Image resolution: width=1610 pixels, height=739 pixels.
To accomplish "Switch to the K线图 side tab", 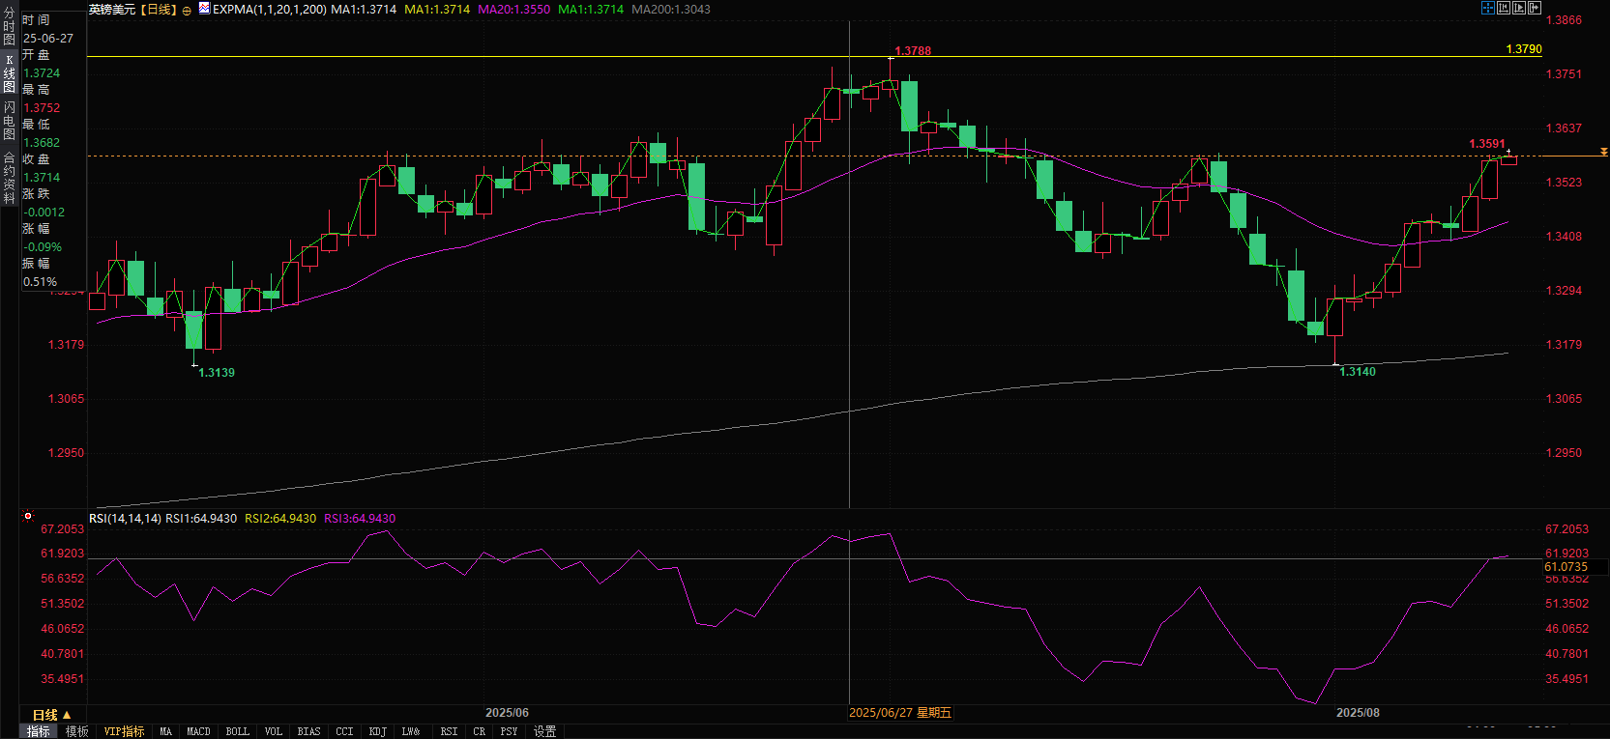I will 9,73.
